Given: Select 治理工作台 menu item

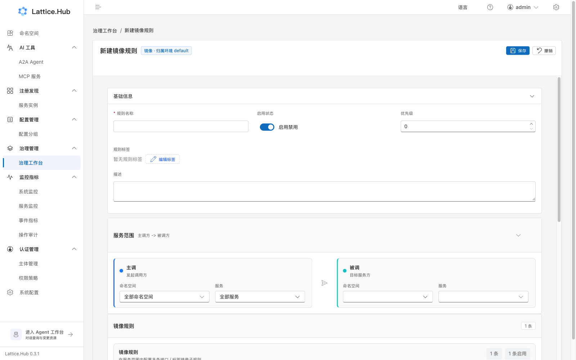Looking at the screenshot, I should tap(42, 163).
